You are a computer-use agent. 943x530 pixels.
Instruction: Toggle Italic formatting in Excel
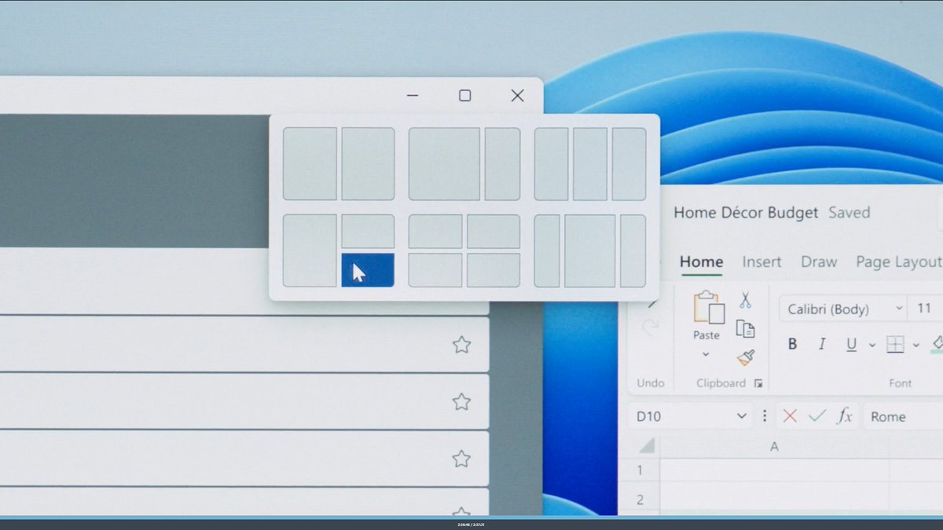click(x=822, y=344)
